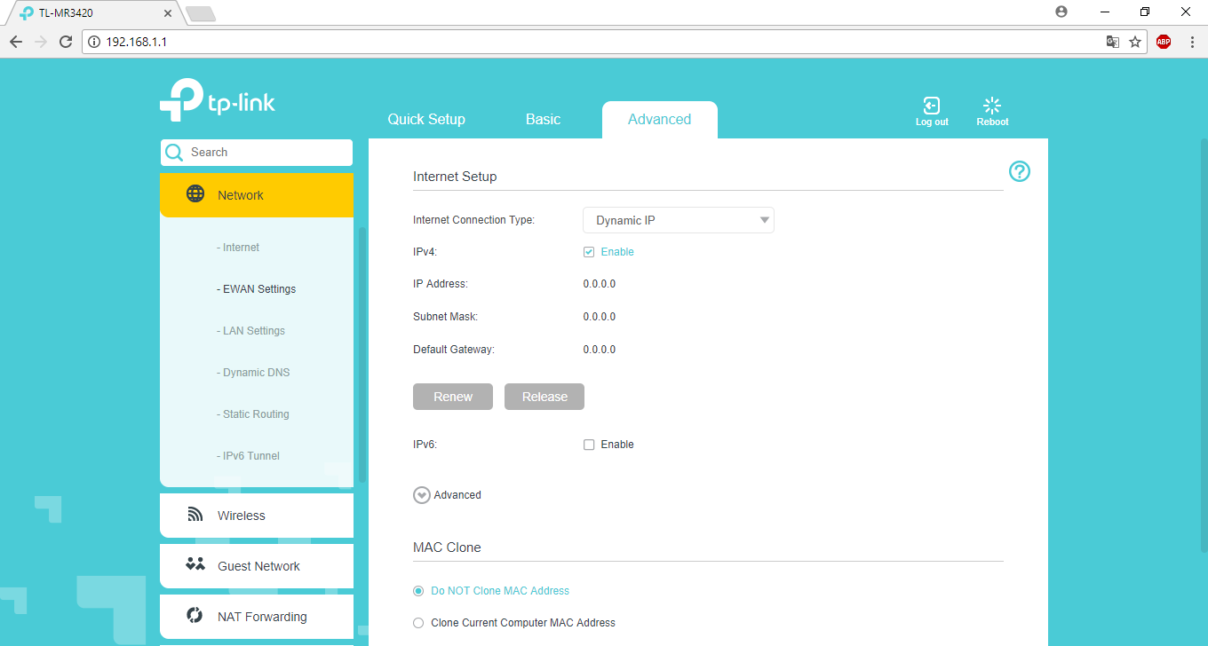Select Clone Current Computer MAC Address
Viewport: 1208px width, 646px height.
pyautogui.click(x=418, y=623)
